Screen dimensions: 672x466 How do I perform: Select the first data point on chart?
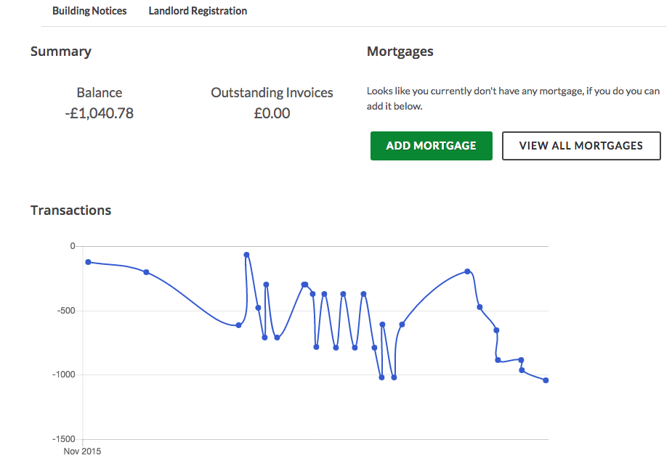pyautogui.click(x=88, y=262)
